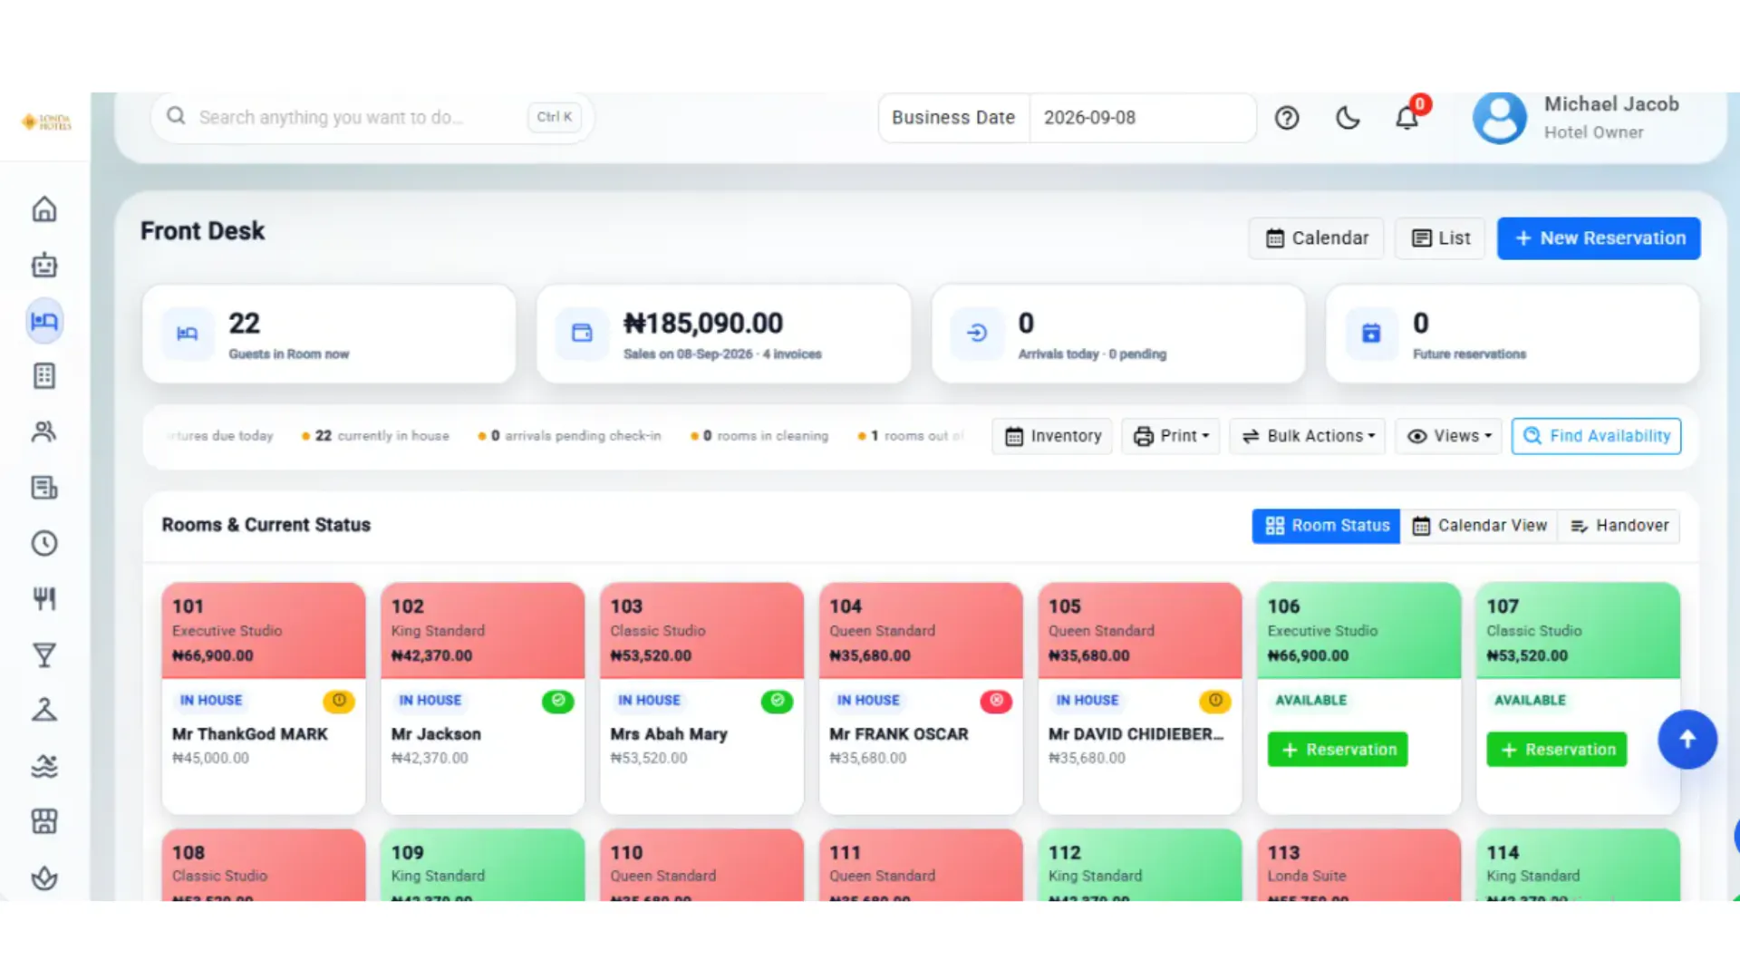
Task: Click yellow status badge on room 101
Action: [339, 701]
